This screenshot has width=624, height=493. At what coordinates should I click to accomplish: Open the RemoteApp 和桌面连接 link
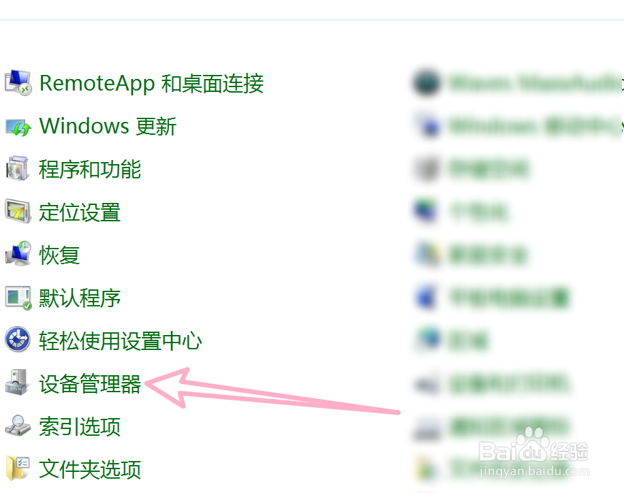(x=151, y=84)
